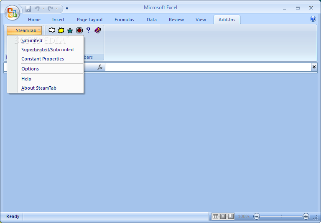Switch to Page Break Preview icon
The width and height of the screenshot is (321, 223).
pos(231,216)
